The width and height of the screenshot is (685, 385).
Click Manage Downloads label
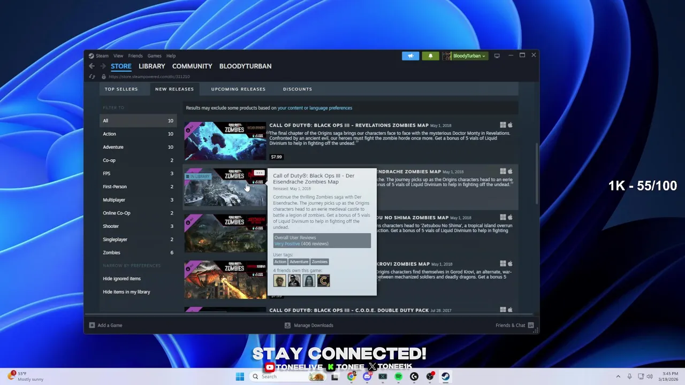(314, 325)
